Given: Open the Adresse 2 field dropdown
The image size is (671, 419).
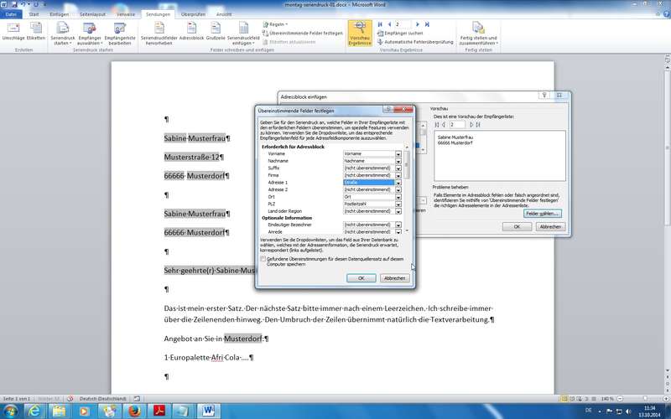Looking at the screenshot, I should click(398, 189).
